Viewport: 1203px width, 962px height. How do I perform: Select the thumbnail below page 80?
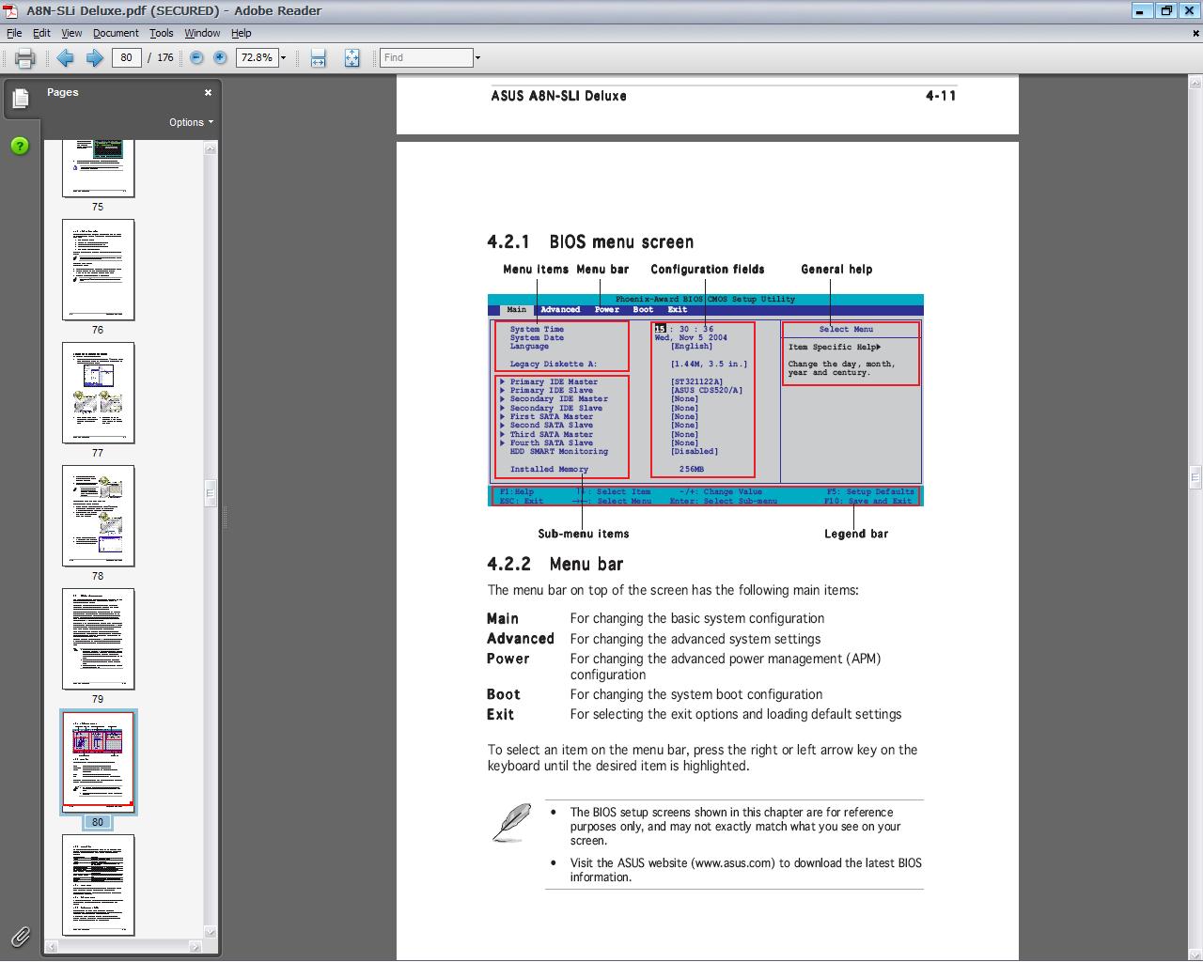[98, 885]
